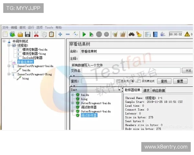Click the pipette icon beside bing sampler
This screenshot has height=155, width=194.
pyautogui.click(x=19, y=78)
